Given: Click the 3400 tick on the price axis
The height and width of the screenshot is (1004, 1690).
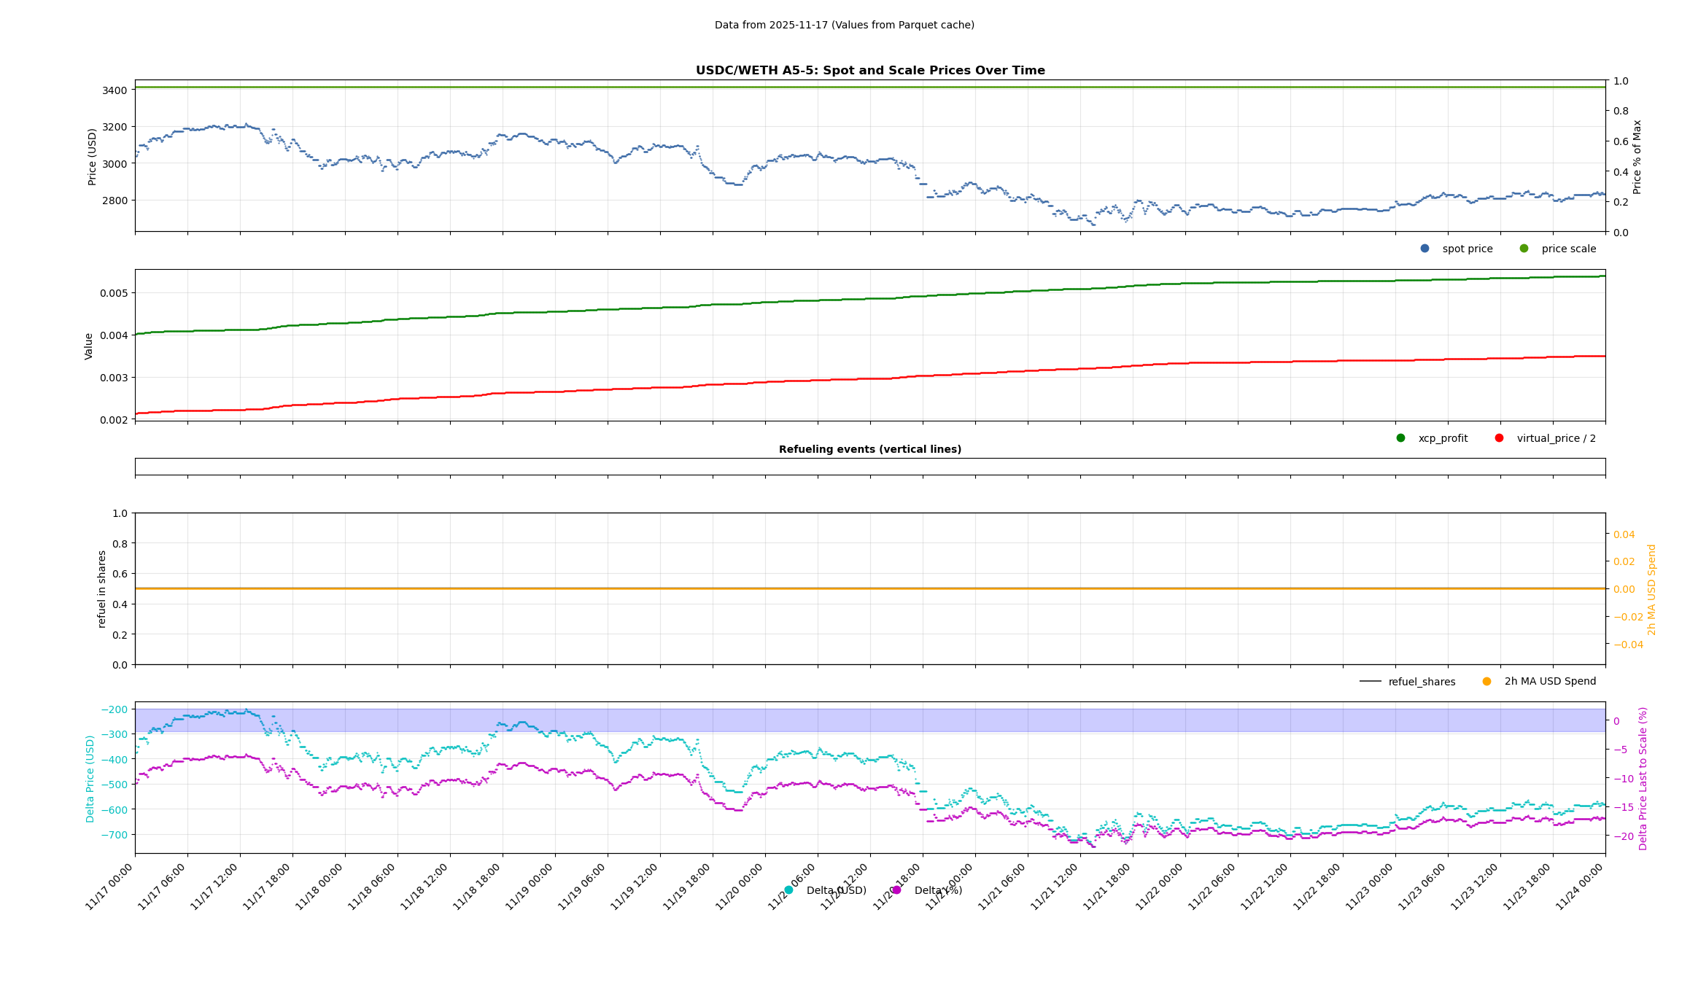Looking at the screenshot, I should (115, 90).
